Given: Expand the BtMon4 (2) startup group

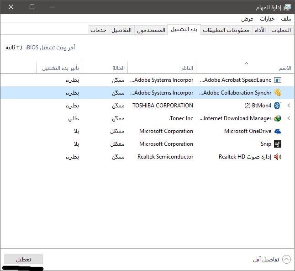Looking at the screenshot, I should click(289, 106).
